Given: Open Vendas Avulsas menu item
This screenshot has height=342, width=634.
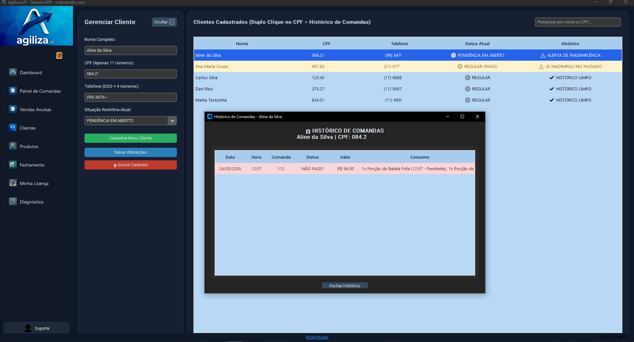Looking at the screenshot, I should point(35,109).
